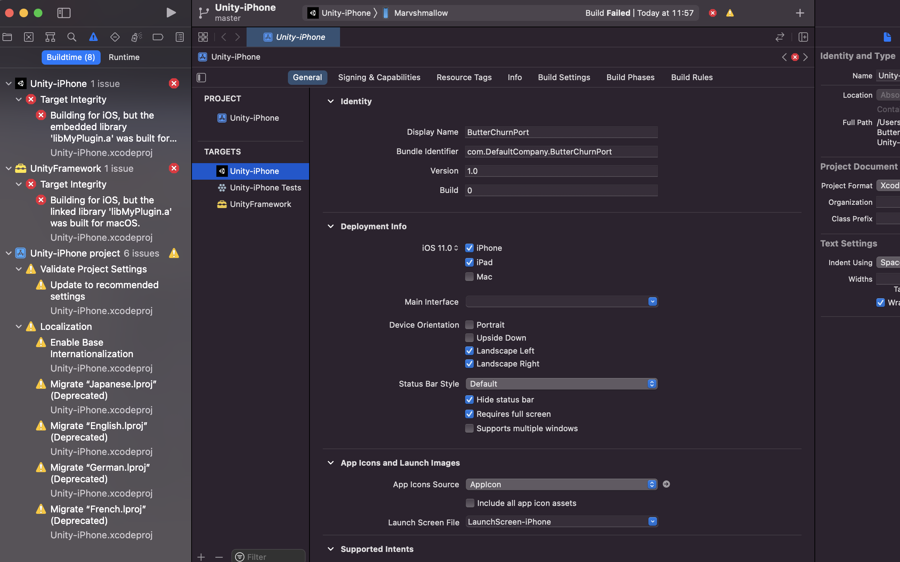Open the Launch Screen File dropdown

(x=652, y=521)
